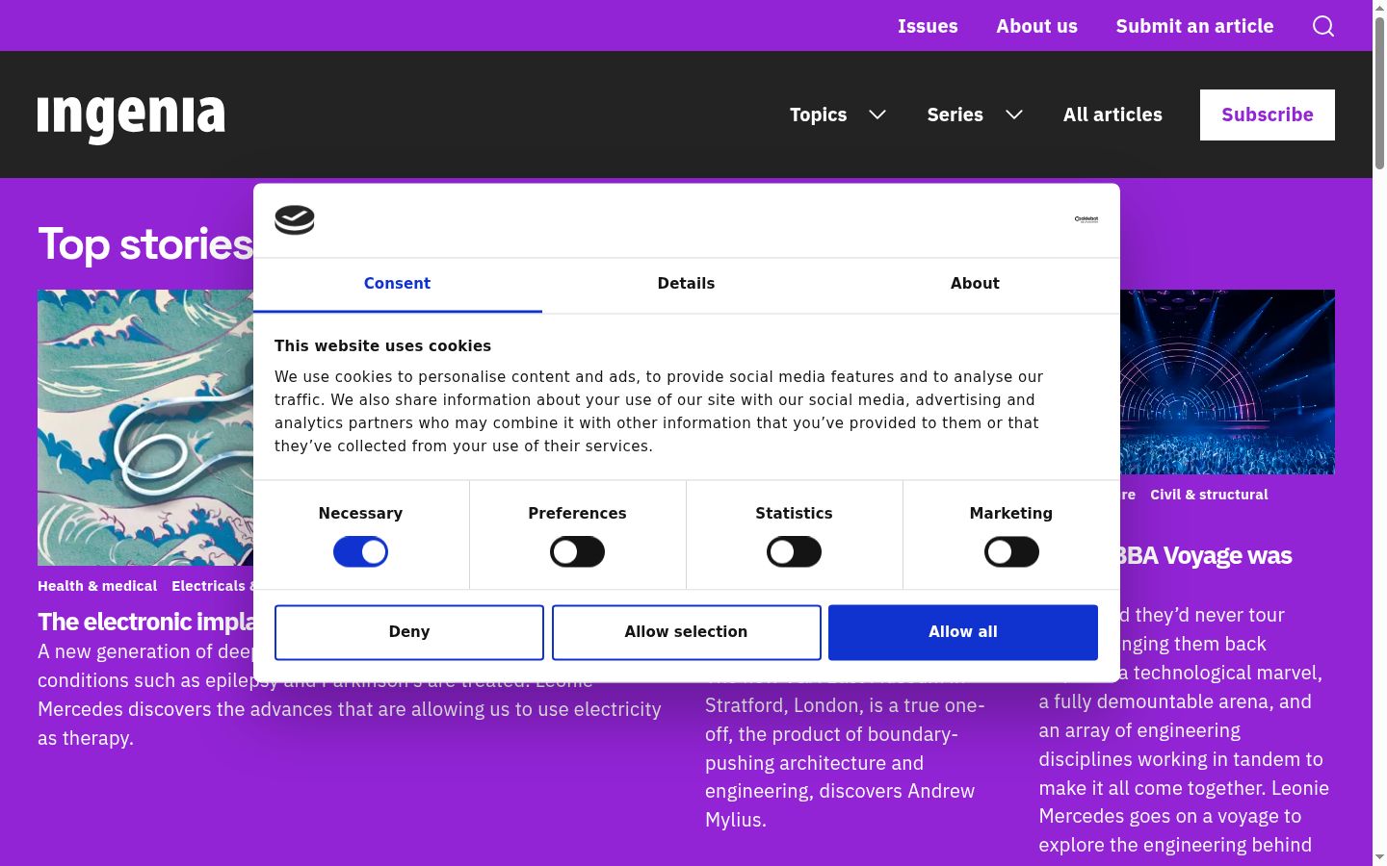Enable the Preferences cookies switch
The height and width of the screenshot is (866, 1387).
tap(577, 552)
